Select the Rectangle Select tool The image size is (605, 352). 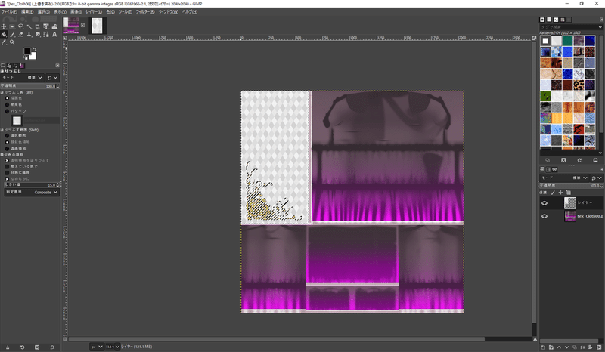(x=13, y=26)
